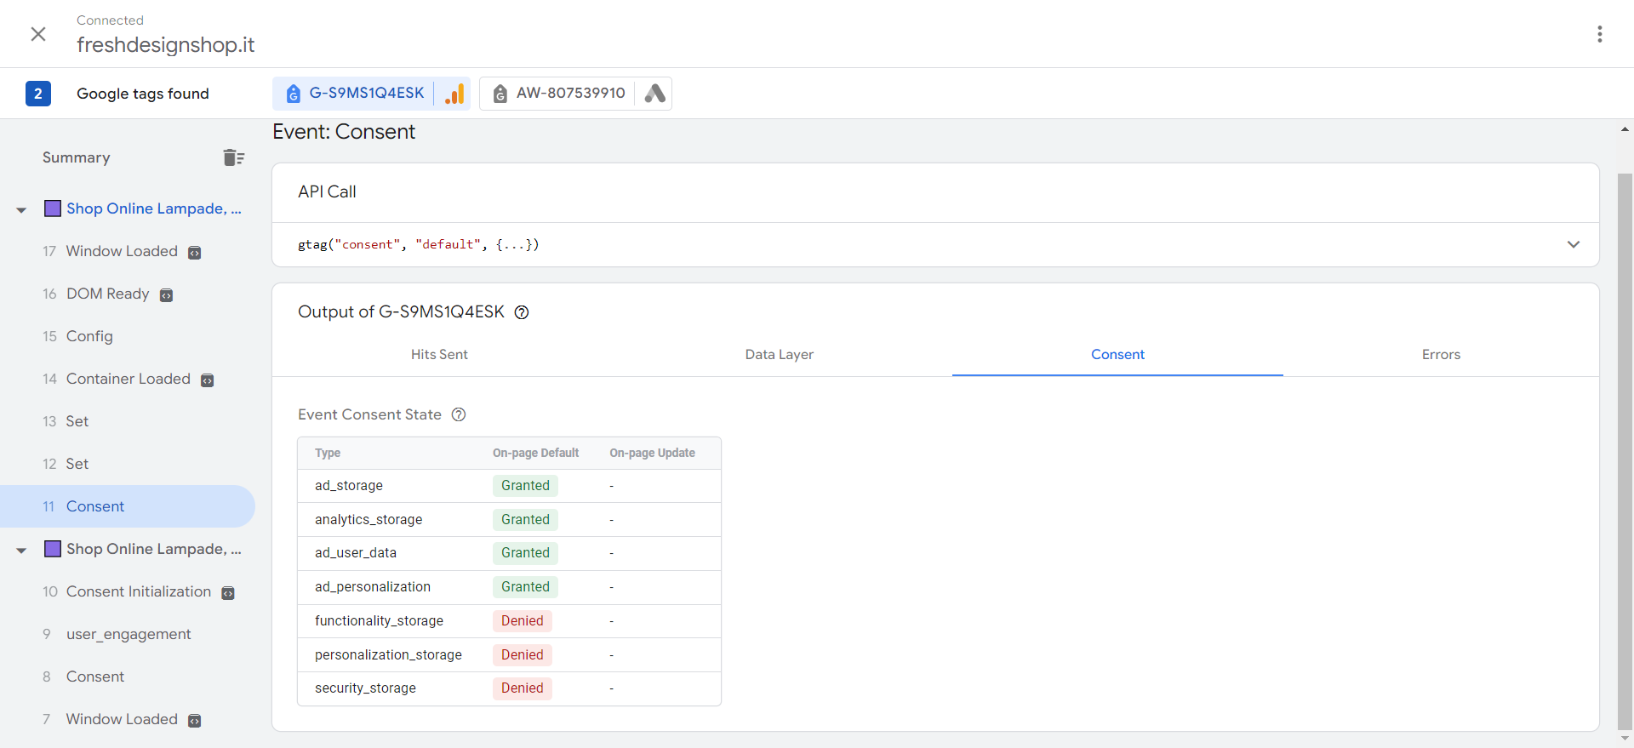
Task: Open the three-dot more options menu
Action: (x=1600, y=34)
